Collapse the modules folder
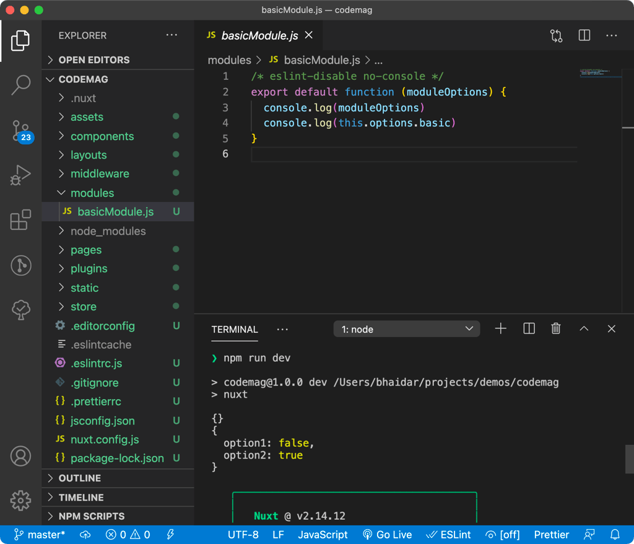This screenshot has width=634, height=544. (118, 193)
